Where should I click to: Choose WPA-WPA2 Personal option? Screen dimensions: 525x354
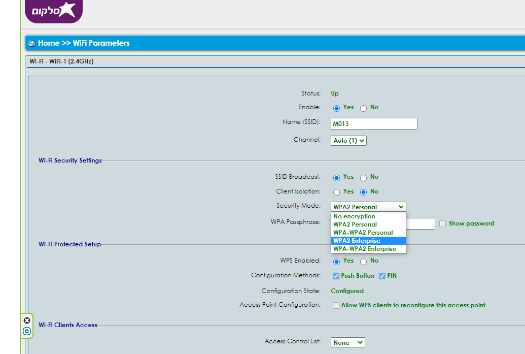[x=368, y=232]
